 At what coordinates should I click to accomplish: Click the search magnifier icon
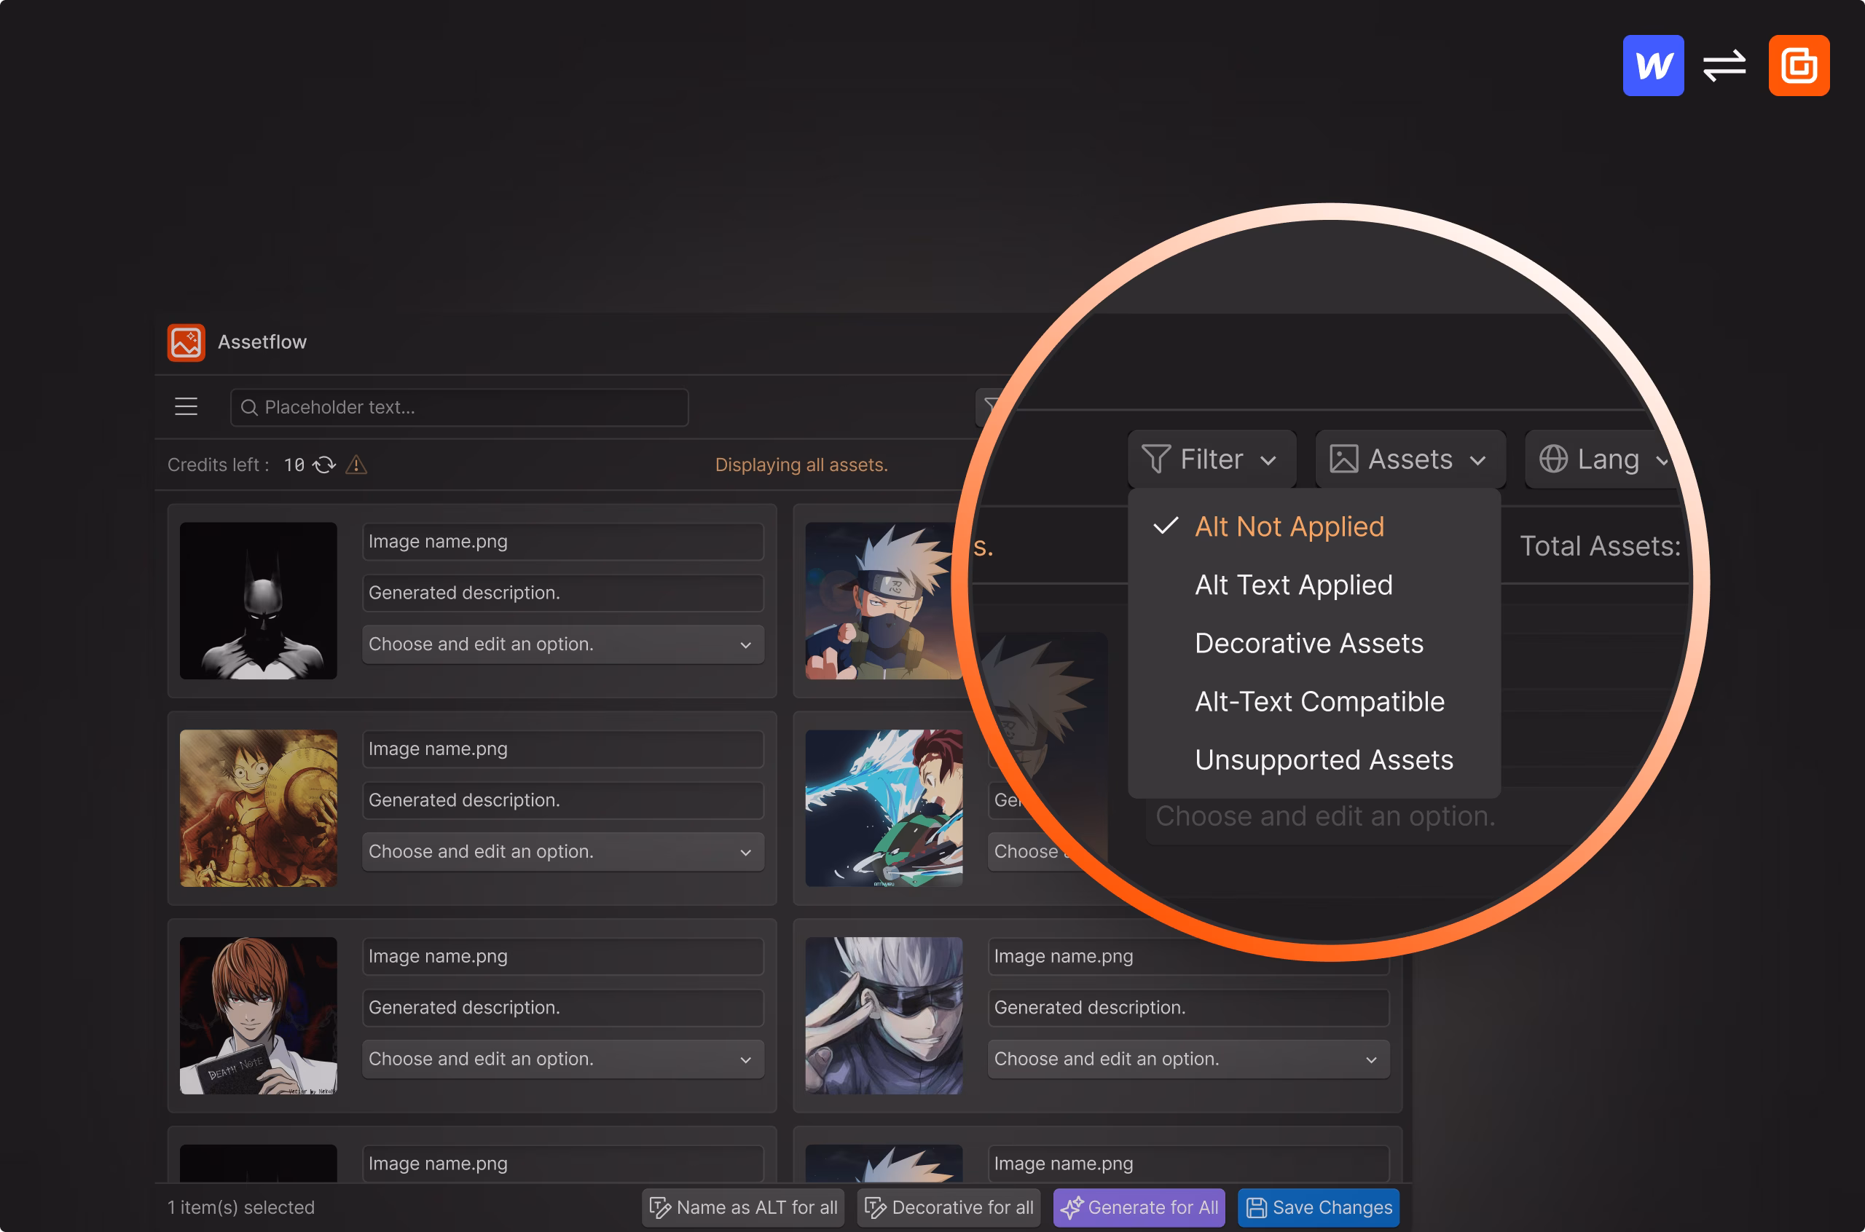pyautogui.click(x=249, y=407)
